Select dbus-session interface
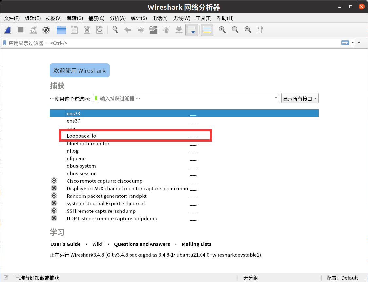This screenshot has height=282, width=368. tap(184, 173)
